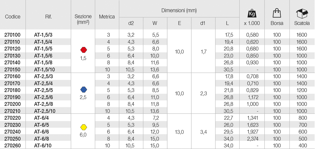Select the Rif. column header
315x149 pixels.
49,17
